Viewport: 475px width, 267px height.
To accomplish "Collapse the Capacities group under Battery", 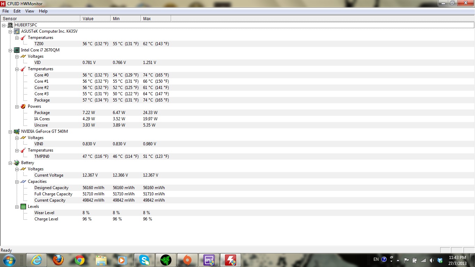I will [17, 181].
